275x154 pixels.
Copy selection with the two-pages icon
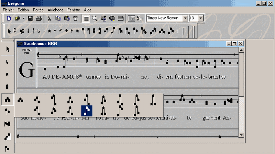point(58,18)
